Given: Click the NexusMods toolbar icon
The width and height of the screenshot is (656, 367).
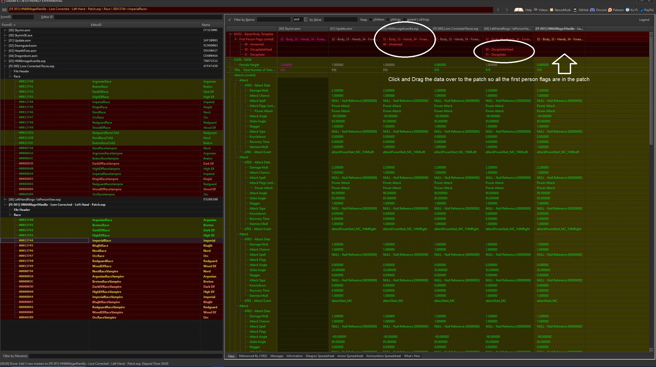Looking at the screenshot, I should (x=551, y=10).
